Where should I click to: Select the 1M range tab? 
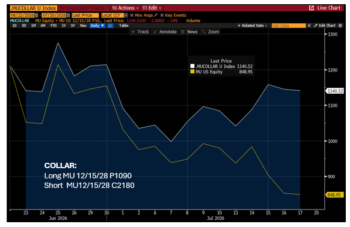pyautogui.click(x=33, y=25)
